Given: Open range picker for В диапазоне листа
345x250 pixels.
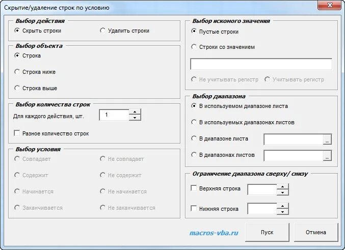Looking at the screenshot, I should 327,140.
